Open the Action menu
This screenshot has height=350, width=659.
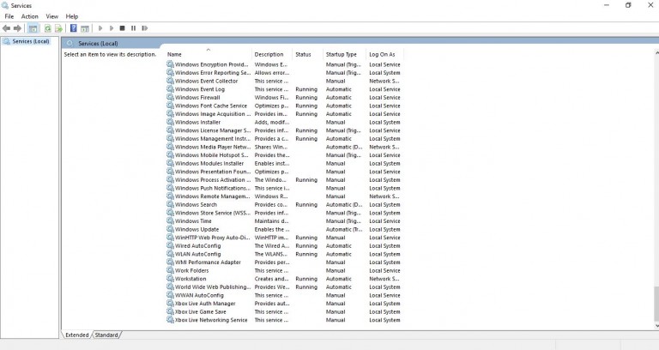point(29,16)
